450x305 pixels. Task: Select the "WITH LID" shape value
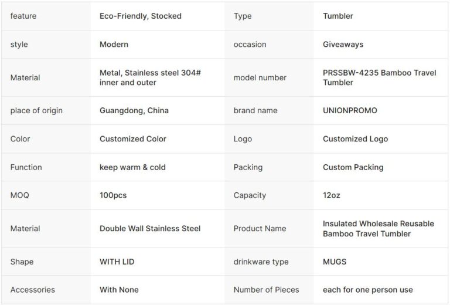[117, 262]
